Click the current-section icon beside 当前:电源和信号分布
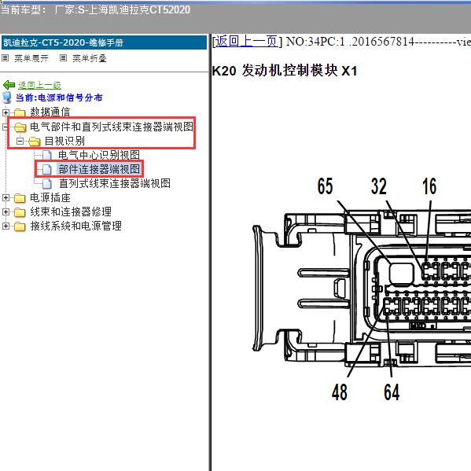The height and width of the screenshot is (471, 471). point(6,98)
